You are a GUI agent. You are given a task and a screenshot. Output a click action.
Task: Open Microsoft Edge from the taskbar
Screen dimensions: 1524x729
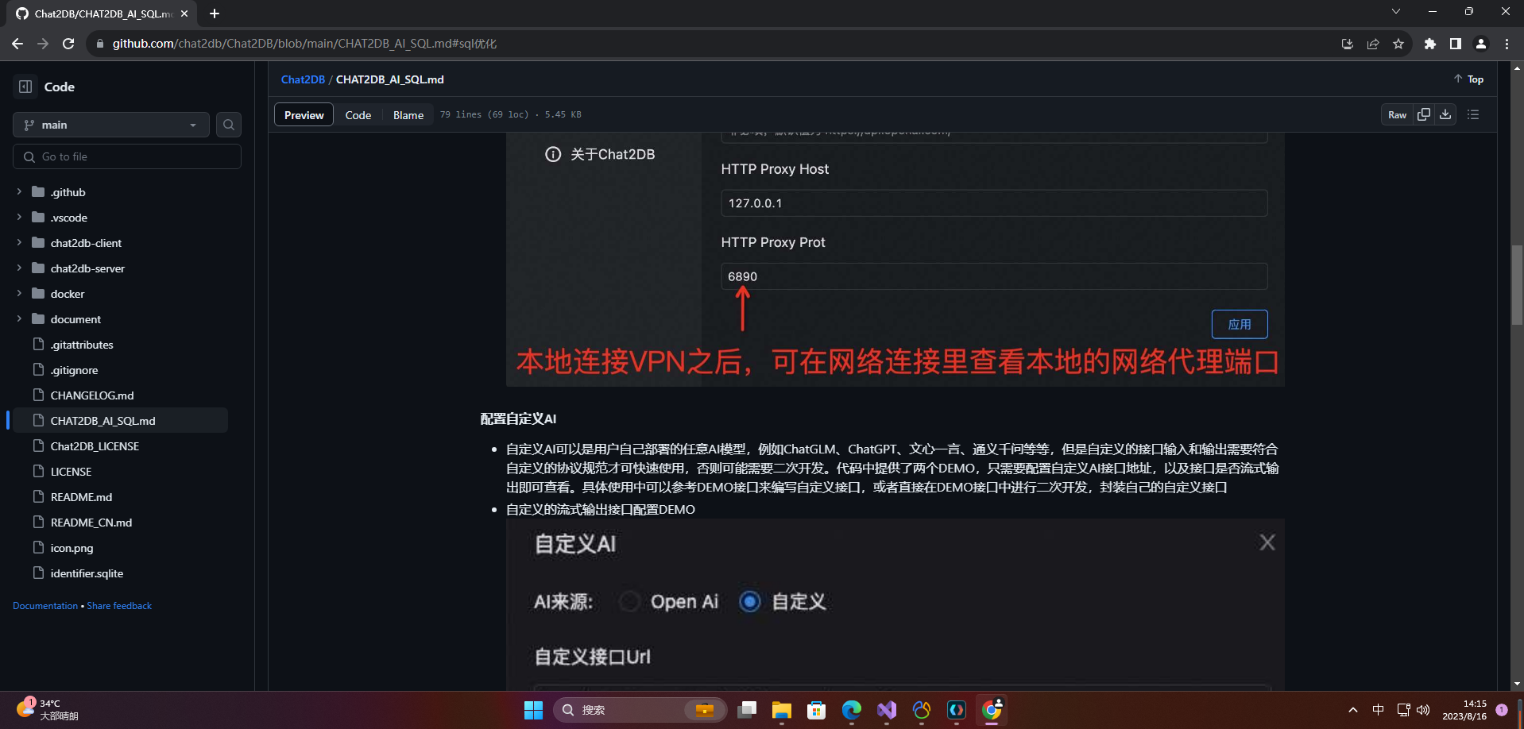pos(852,710)
